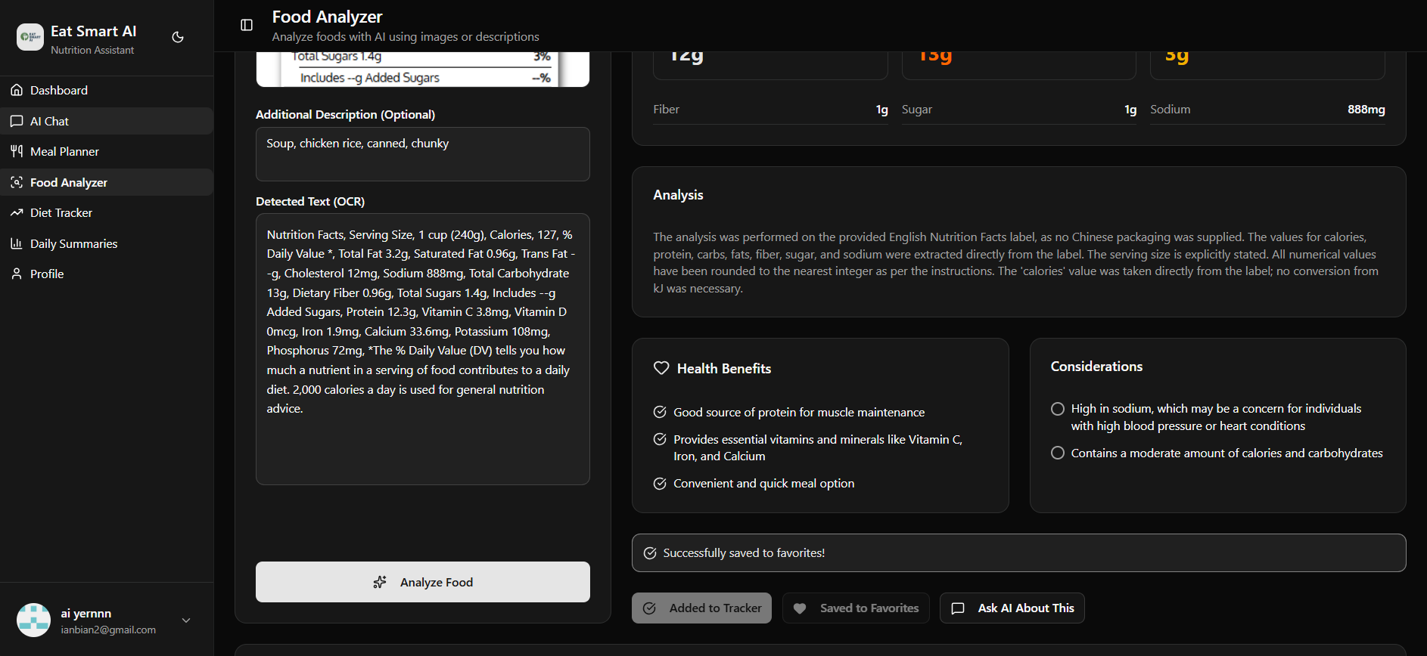Click the ianbian2@gmail.com email text
Image resolution: width=1427 pixels, height=656 pixels.
108,630
